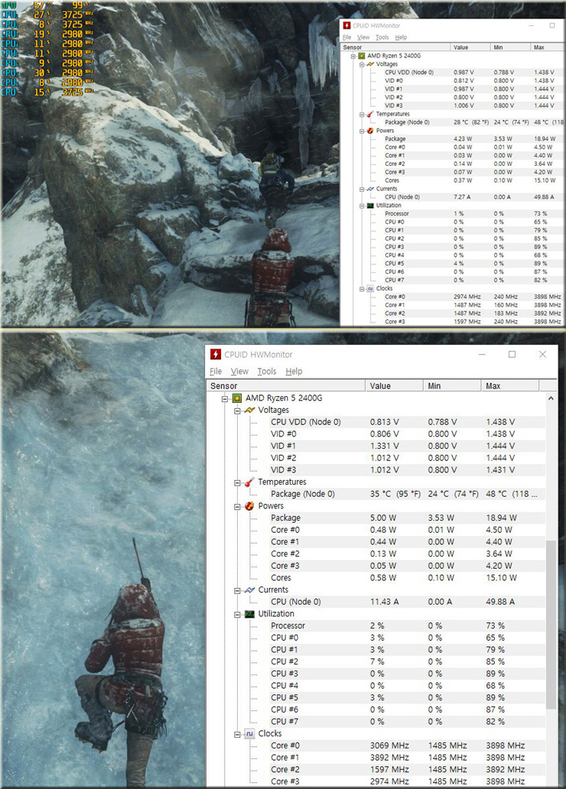This screenshot has width=566, height=789.
Task: Collapse the Utilization group in the small window
Action: [362, 206]
